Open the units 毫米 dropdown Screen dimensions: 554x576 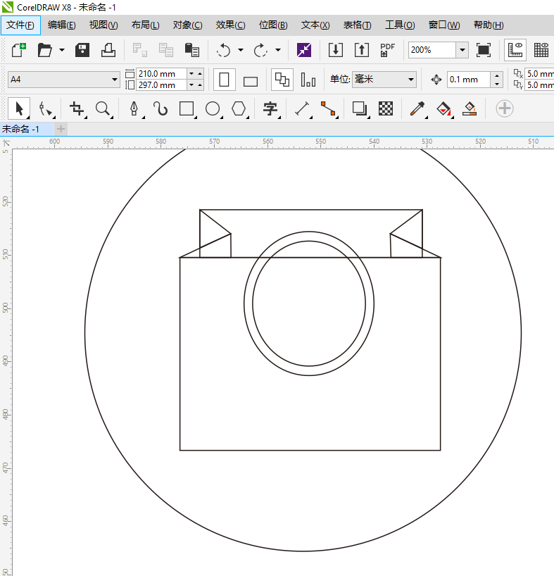click(411, 80)
